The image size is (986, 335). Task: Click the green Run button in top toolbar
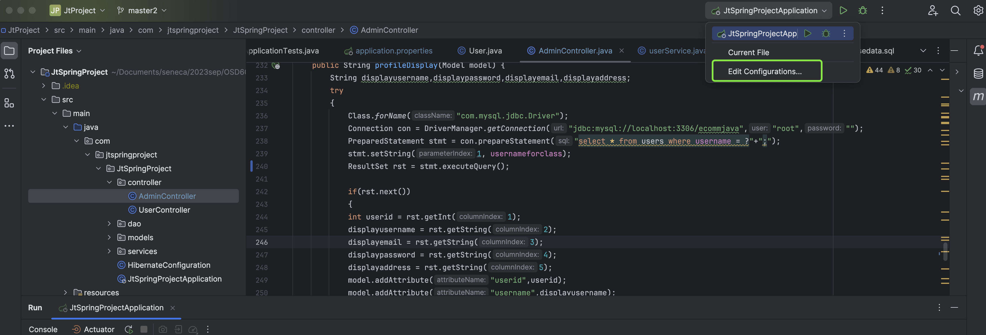coord(843,11)
